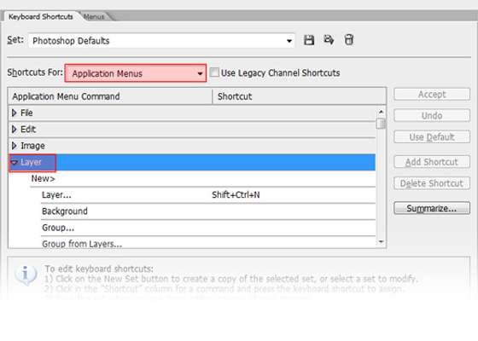Expand the Image menu commands triangle
Viewport: 478px width, 341px height.
click(x=14, y=146)
